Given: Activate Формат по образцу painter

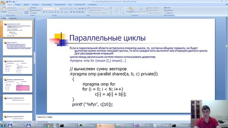Looking at the screenshot, I should [15, 13].
